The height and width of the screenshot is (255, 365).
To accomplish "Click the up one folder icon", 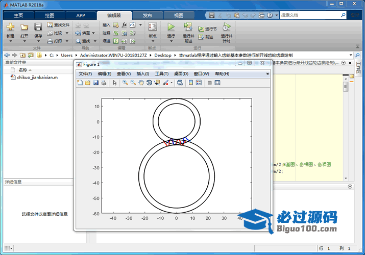I will click(x=22, y=55).
